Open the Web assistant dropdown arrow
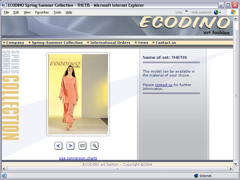The width and height of the screenshot is (240, 180). click(x=220, y=12)
